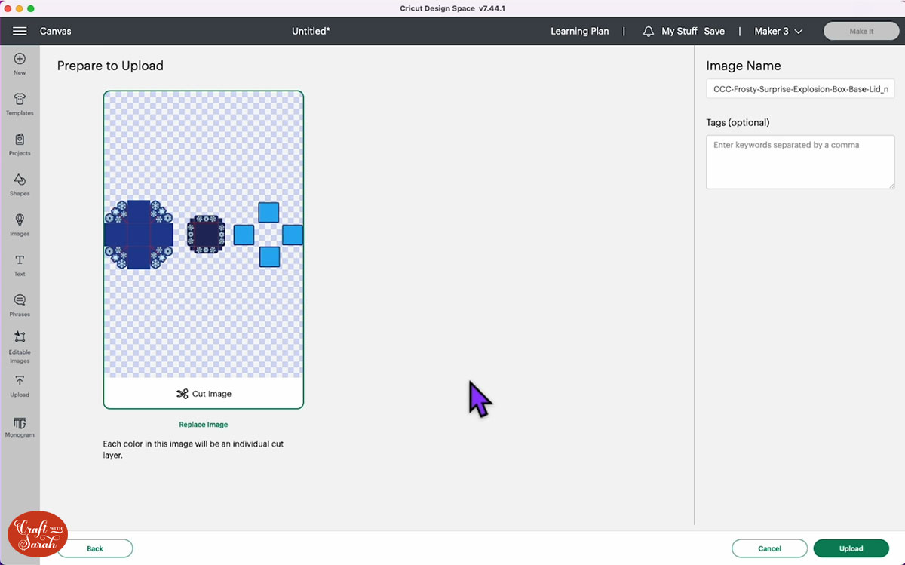
Task: Click the green Upload button
Action: click(851, 548)
